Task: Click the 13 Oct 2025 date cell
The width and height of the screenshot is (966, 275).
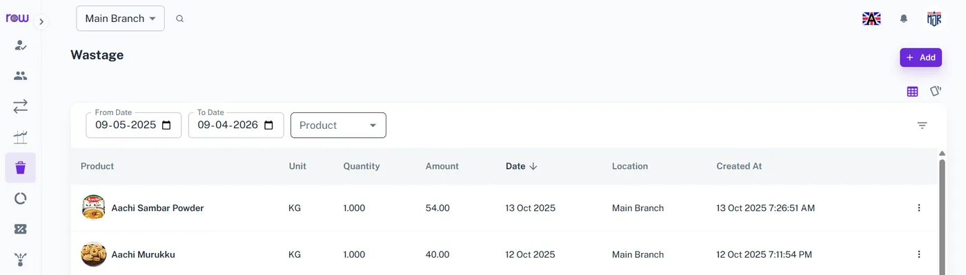Action: click(x=531, y=207)
